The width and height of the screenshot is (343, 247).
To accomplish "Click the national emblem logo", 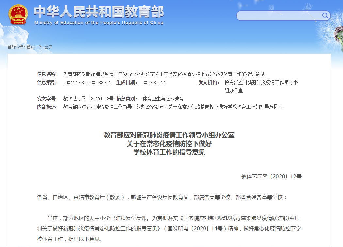I will tap(18, 15).
